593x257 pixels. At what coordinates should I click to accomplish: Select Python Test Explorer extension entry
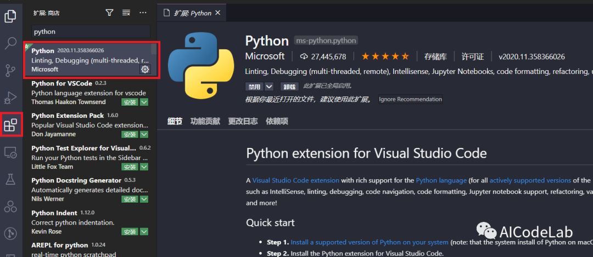(89, 157)
